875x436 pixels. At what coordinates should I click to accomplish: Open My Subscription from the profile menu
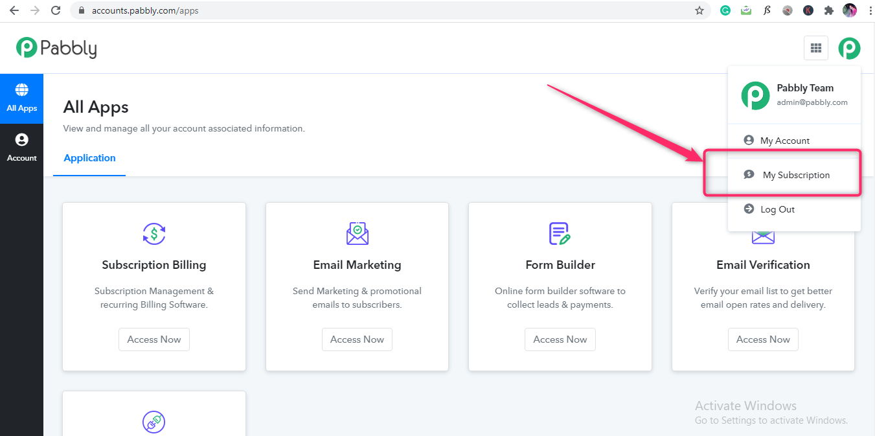click(794, 175)
